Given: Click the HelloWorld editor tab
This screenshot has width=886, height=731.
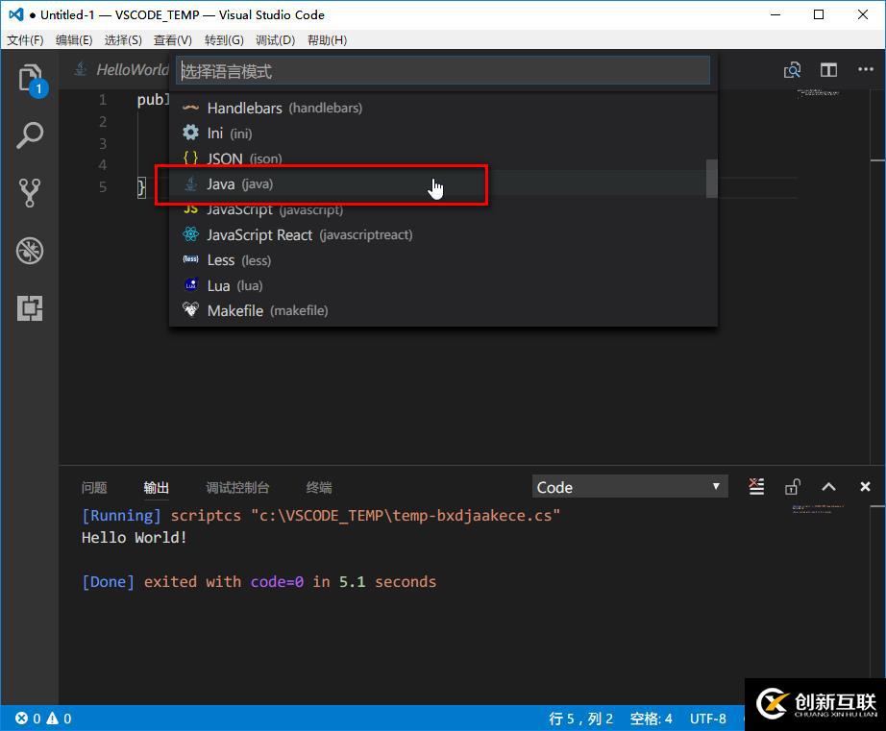Looking at the screenshot, I should pyautogui.click(x=122, y=69).
